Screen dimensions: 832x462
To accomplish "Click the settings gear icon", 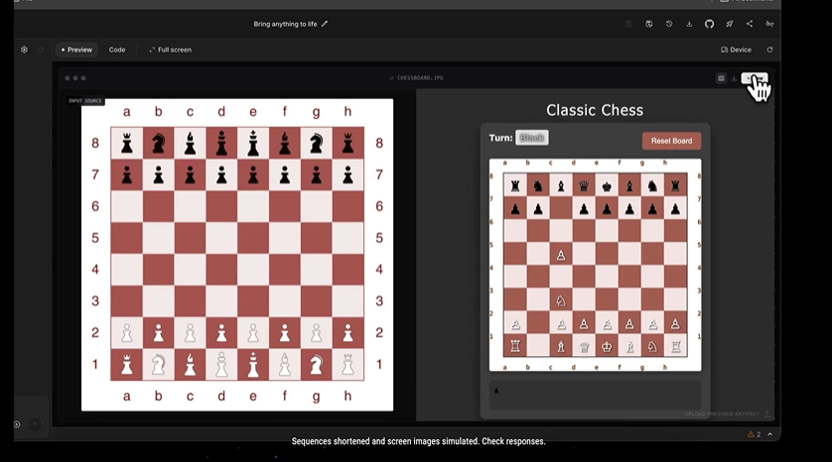I will pyautogui.click(x=24, y=50).
